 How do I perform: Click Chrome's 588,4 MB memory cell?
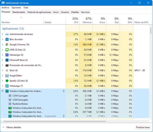click(x=86, y=45)
